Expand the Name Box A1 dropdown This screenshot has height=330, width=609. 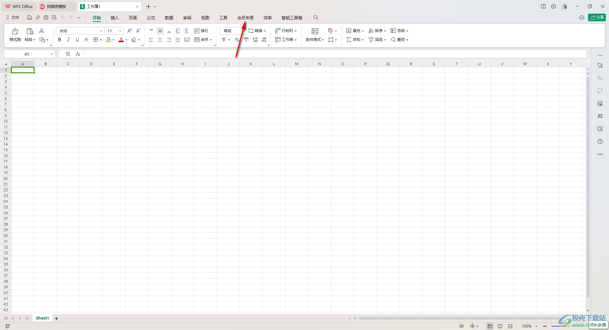[x=52, y=54]
